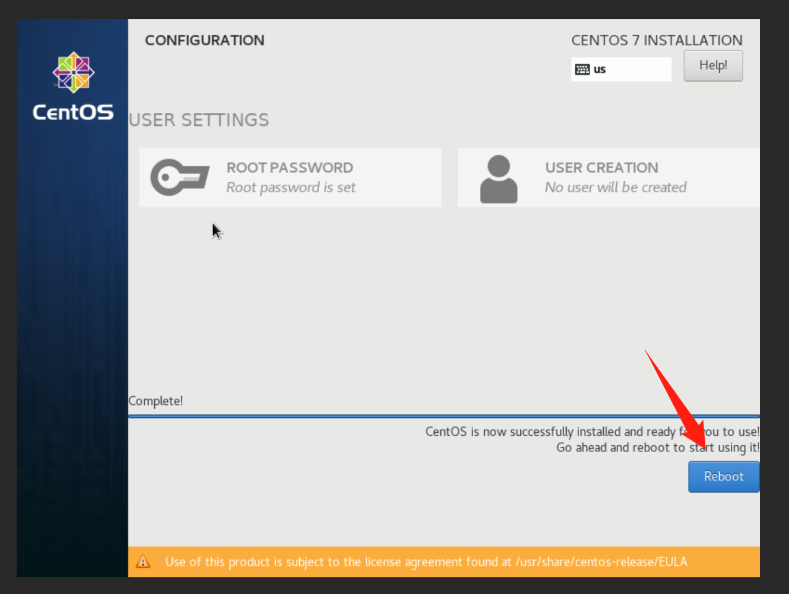Click the keyboard icon beside us

pos(582,69)
